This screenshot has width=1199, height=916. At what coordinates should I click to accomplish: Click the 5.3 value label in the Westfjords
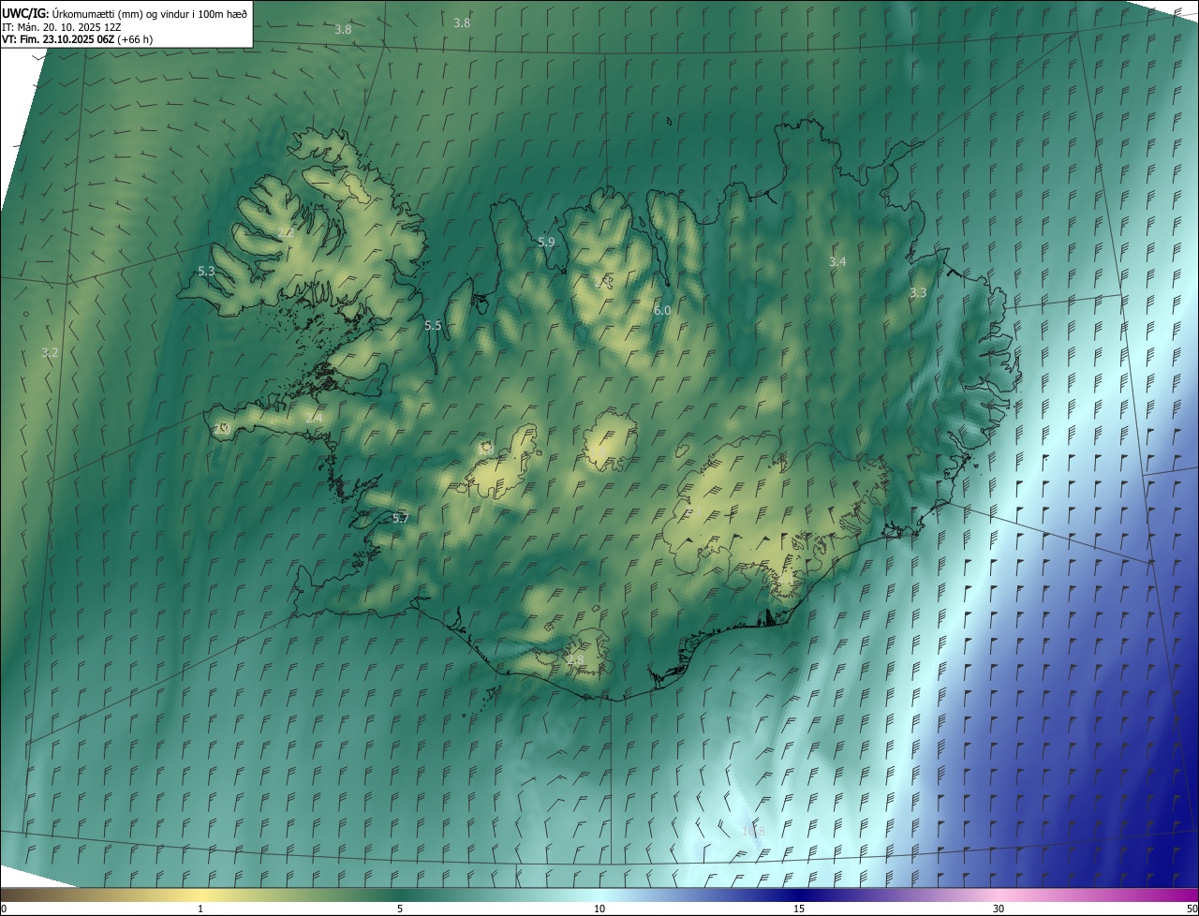pyautogui.click(x=206, y=271)
